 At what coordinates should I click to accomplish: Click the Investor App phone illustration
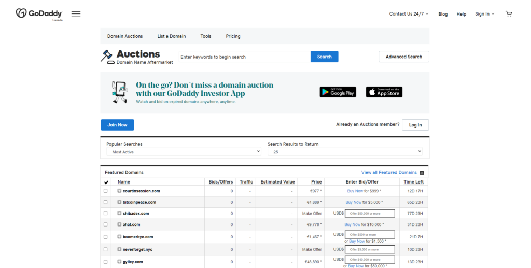click(x=120, y=92)
